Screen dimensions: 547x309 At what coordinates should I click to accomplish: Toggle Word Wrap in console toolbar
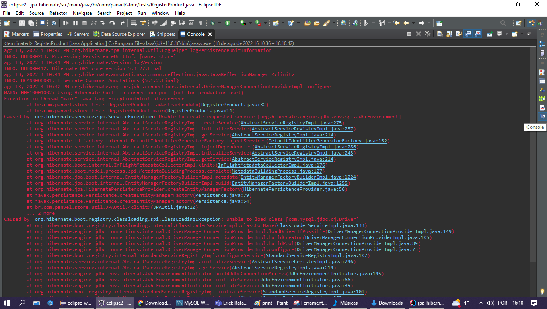coord(459,34)
